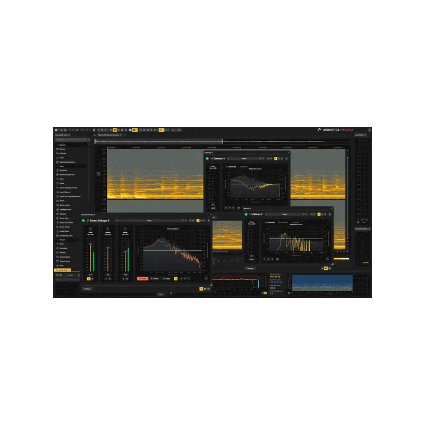Select the Processing Chain tab
This screenshot has height=425, width=425.
coord(62,270)
